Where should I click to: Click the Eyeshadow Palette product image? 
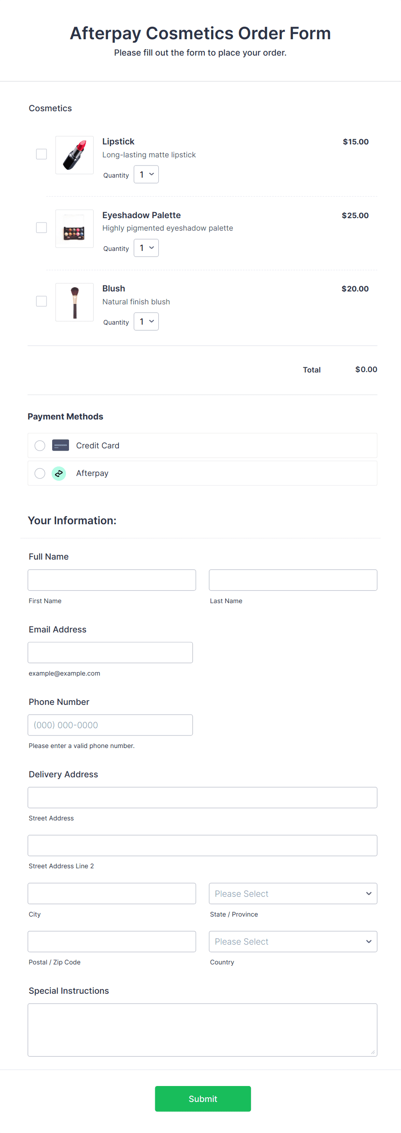[x=74, y=228]
